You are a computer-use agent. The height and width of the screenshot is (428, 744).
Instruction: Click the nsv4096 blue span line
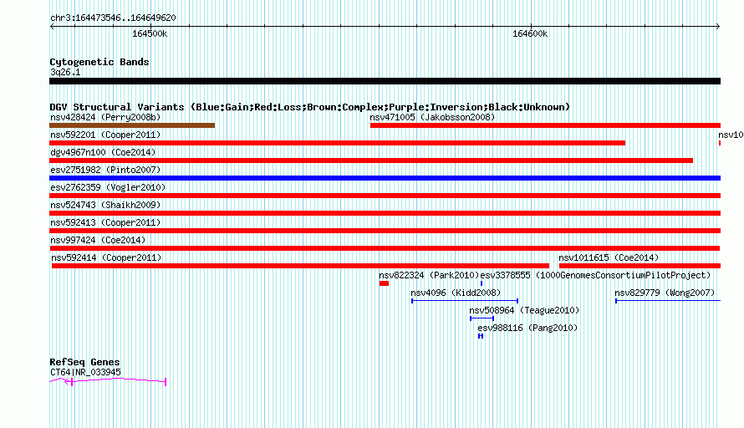[465, 301]
